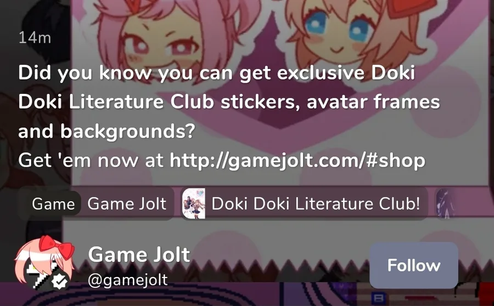Click the small "Game" tag label

pyautogui.click(x=53, y=203)
